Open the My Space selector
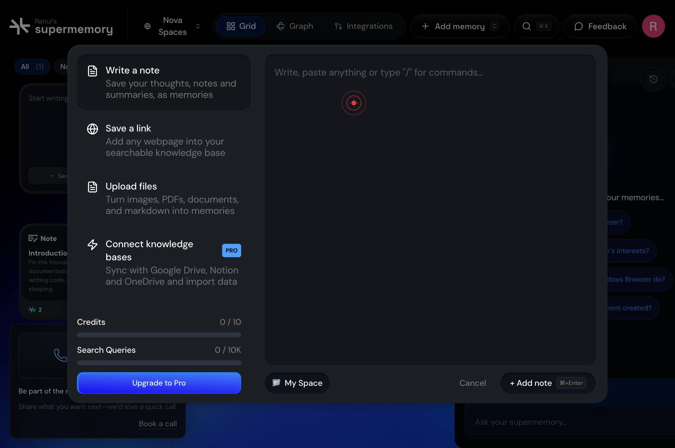This screenshot has width=675, height=448. click(x=297, y=383)
